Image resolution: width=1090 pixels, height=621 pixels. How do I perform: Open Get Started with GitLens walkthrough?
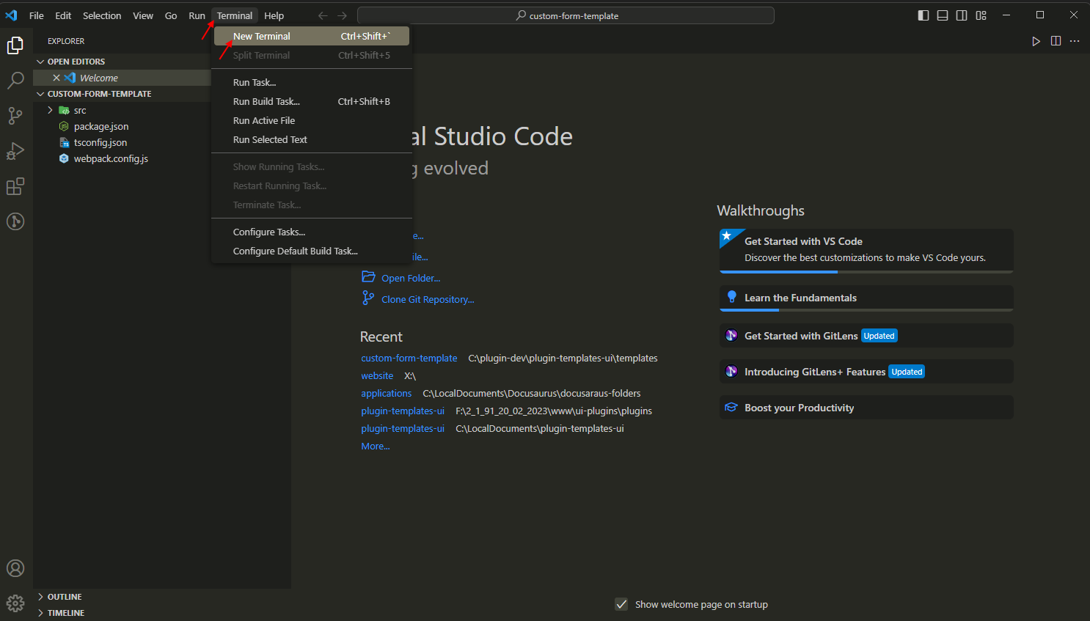point(866,336)
